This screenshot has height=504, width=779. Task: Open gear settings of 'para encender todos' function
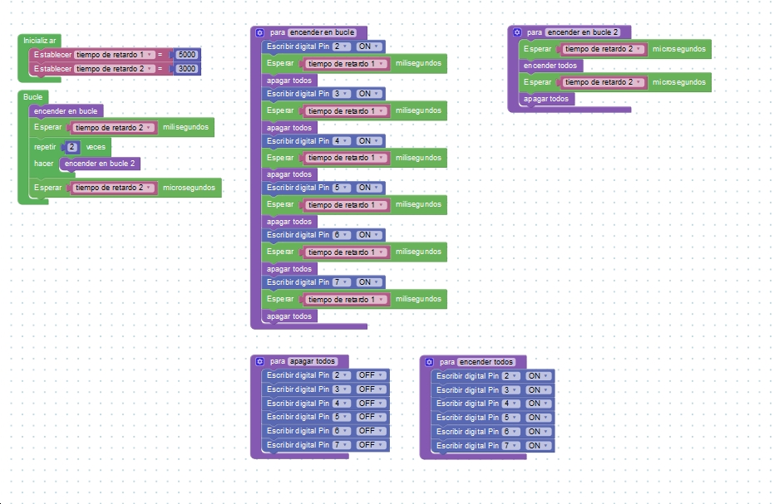(x=429, y=362)
